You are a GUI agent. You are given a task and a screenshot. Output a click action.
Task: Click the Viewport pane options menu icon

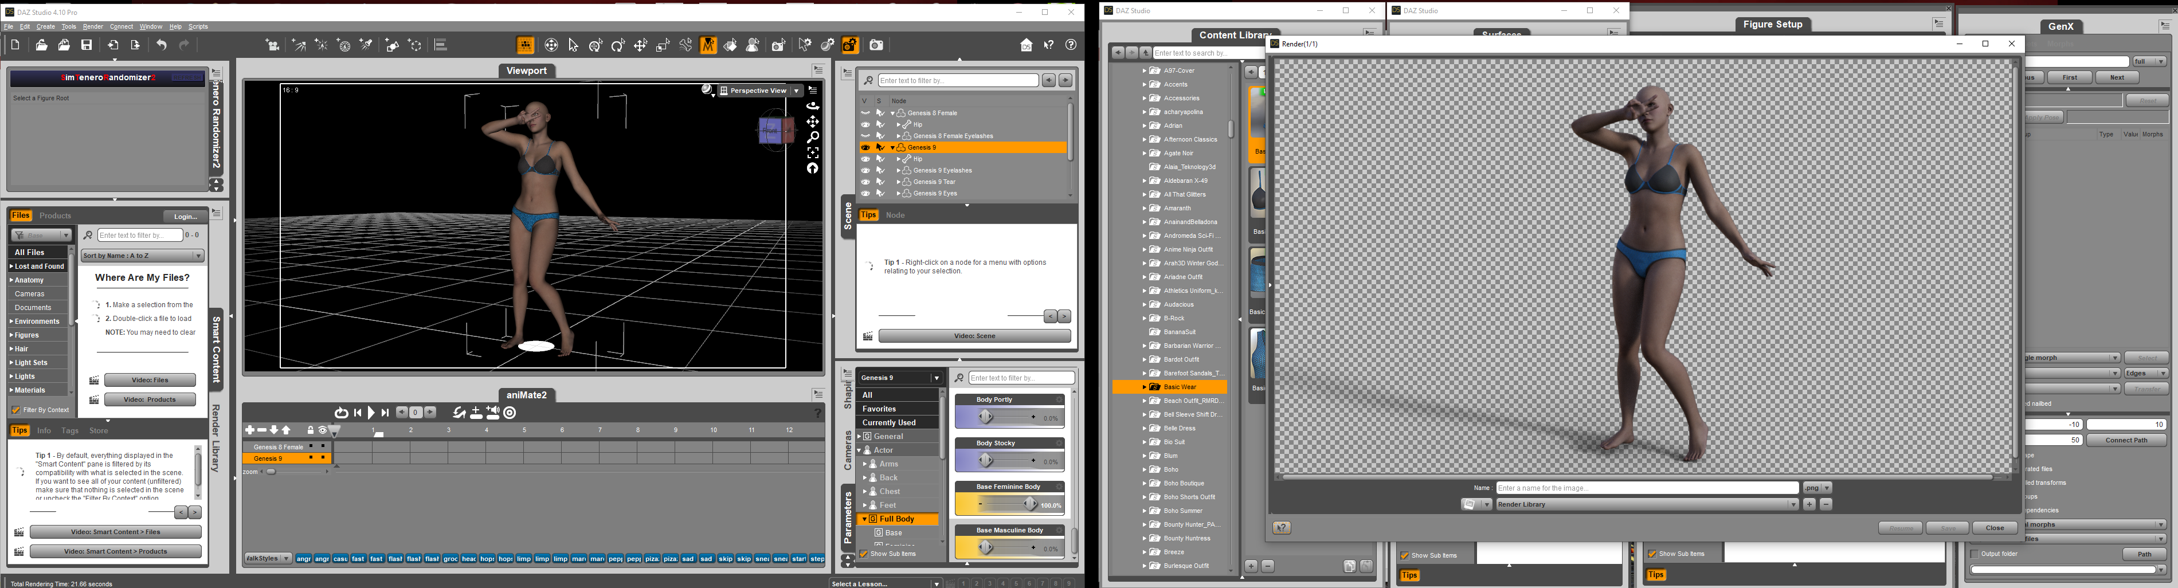coord(818,70)
